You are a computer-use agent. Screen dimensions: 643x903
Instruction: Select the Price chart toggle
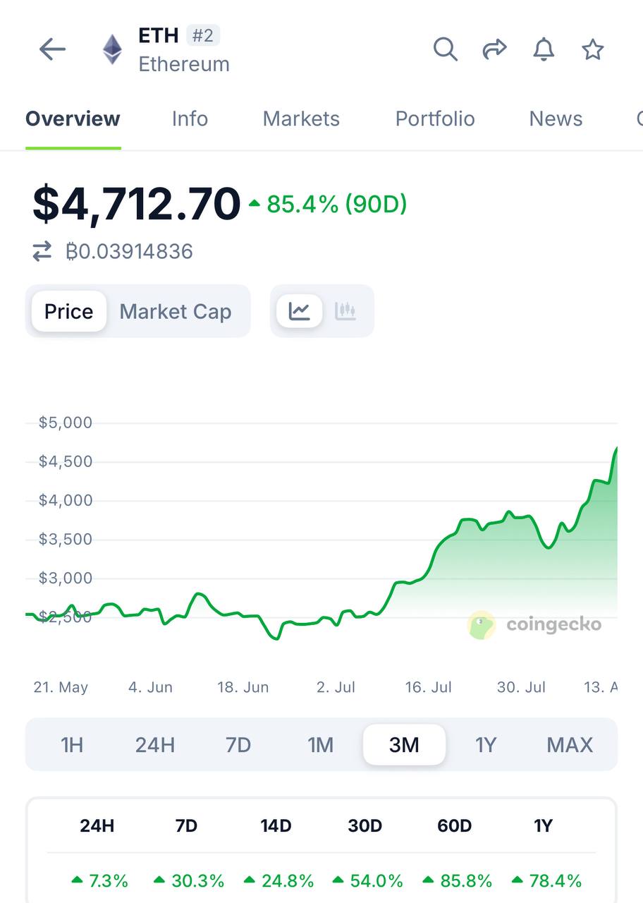[68, 311]
